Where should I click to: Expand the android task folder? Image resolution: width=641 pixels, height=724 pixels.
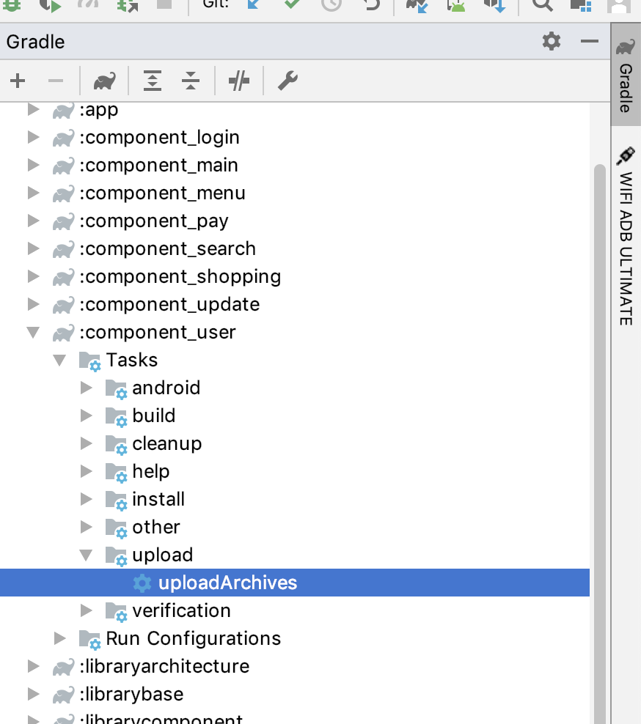pos(86,388)
